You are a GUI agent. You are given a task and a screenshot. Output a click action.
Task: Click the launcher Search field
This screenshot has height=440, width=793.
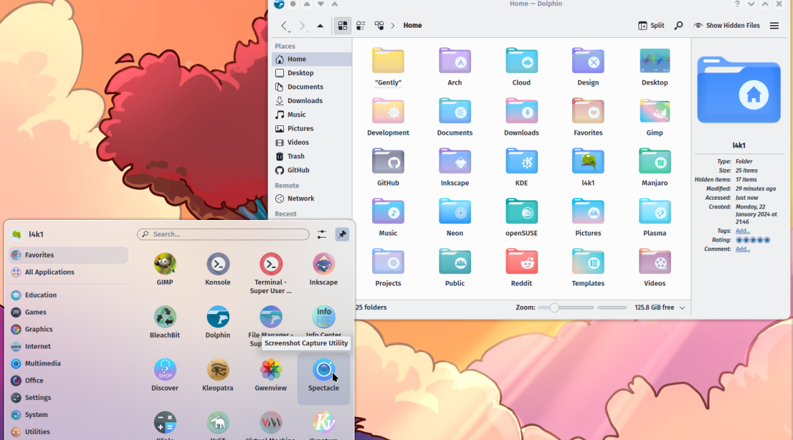click(224, 234)
